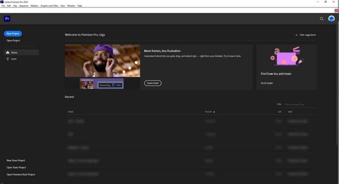339x184 pixels.
Task: Click the Find how-tos illustration
Action: click(287, 56)
